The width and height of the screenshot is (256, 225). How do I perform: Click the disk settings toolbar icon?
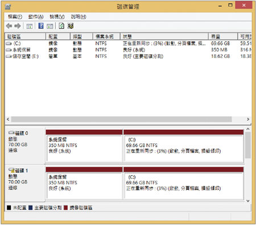[71, 26]
